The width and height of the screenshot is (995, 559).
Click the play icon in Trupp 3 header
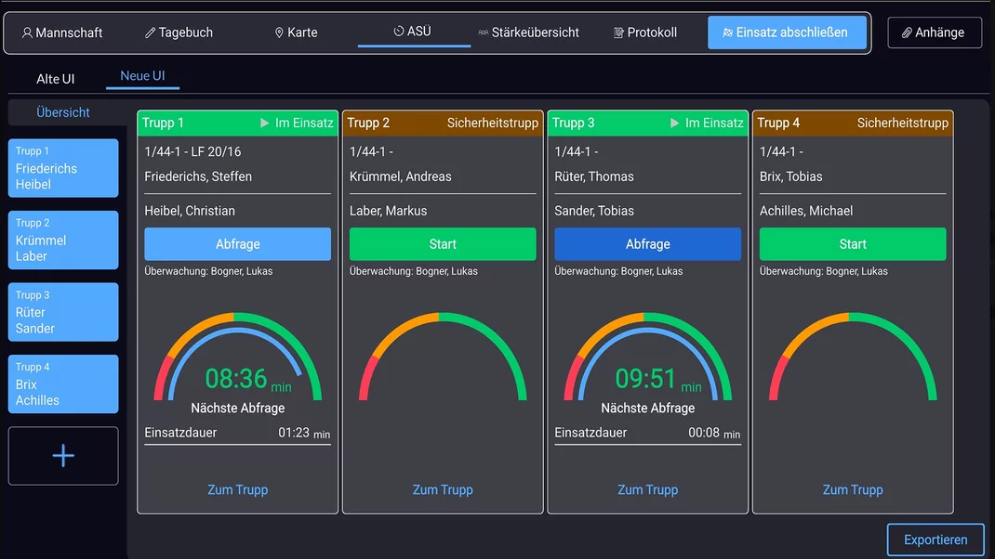tap(674, 123)
